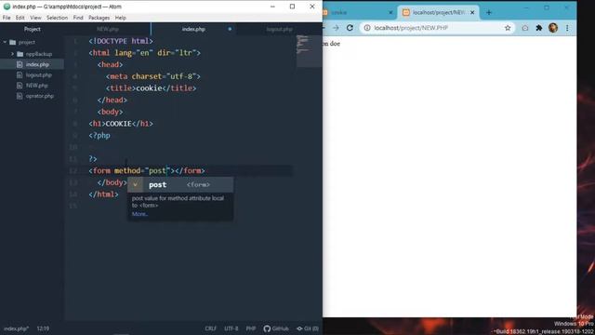Open the Find menu
Viewport: 595px width, 335px height.
click(78, 18)
